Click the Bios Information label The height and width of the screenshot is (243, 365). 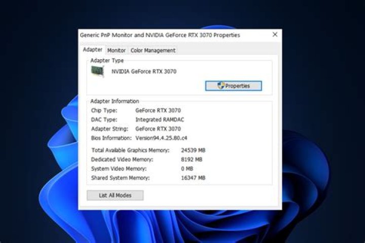pos(111,138)
